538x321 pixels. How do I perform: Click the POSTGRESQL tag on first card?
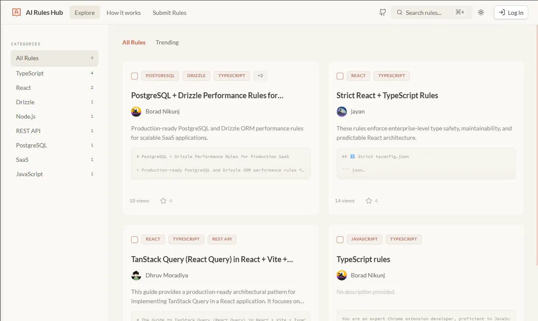point(160,76)
